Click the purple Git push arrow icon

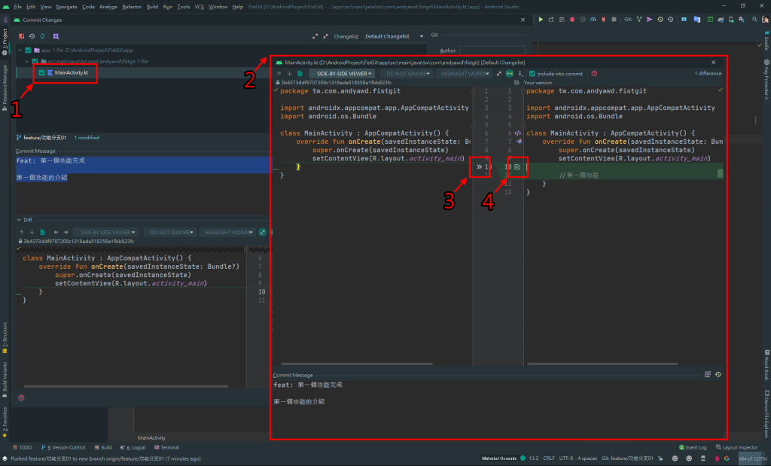coord(650,20)
